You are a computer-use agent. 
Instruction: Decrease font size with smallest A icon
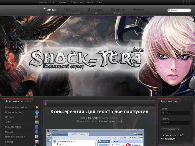click(x=183, y=2)
